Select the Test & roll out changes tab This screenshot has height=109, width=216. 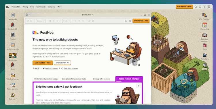coord(129,79)
